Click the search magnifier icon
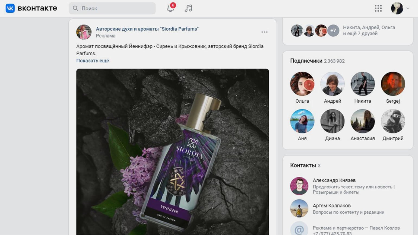The height and width of the screenshot is (235, 418). (x=75, y=8)
